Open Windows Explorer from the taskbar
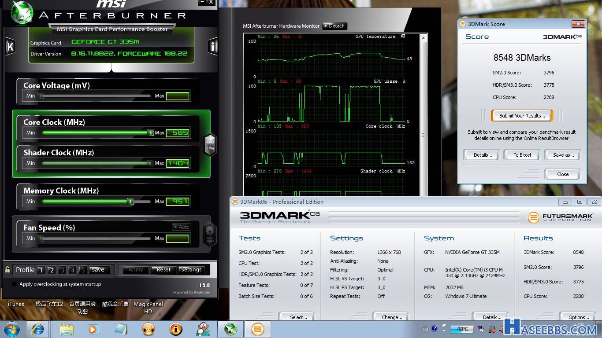Viewport: 602px width, 338px height. point(67,329)
